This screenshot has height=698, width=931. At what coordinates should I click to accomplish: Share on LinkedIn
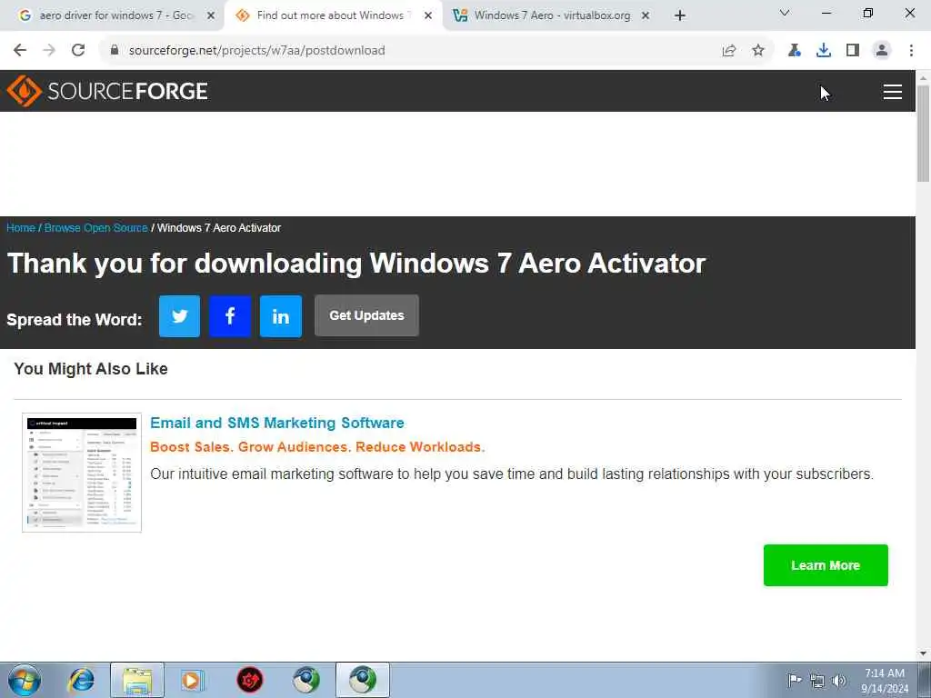pyautogui.click(x=281, y=315)
